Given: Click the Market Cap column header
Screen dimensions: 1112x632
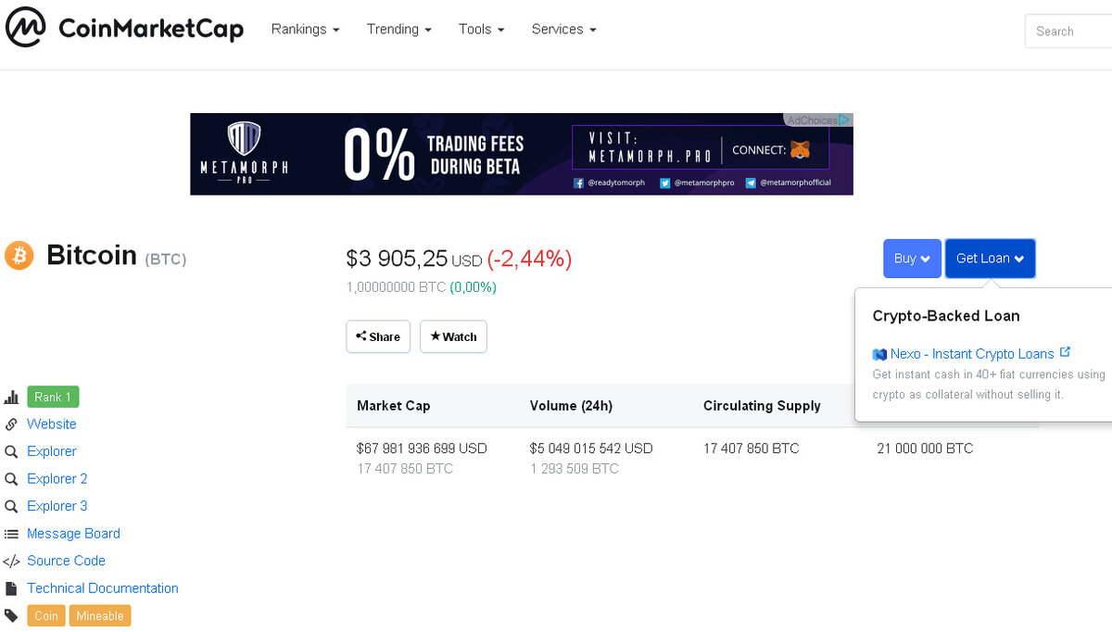Looking at the screenshot, I should [x=394, y=406].
